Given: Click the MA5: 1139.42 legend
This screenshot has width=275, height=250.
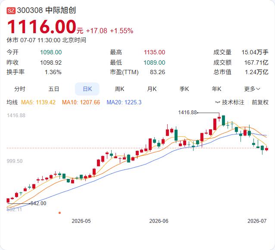Looking at the screenshot, I should point(38,102).
